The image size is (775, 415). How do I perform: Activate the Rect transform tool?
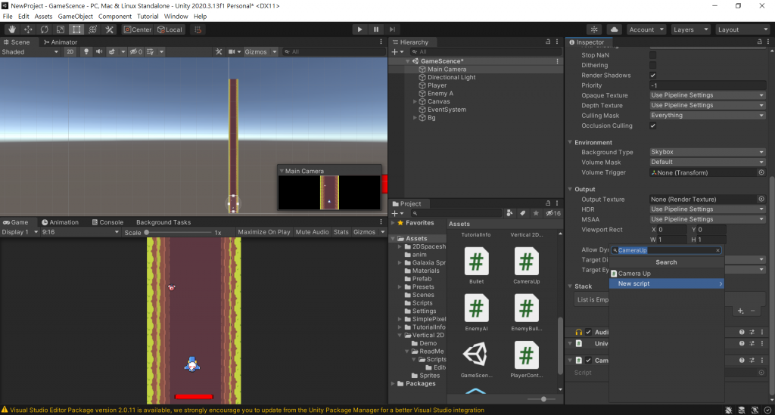point(76,29)
